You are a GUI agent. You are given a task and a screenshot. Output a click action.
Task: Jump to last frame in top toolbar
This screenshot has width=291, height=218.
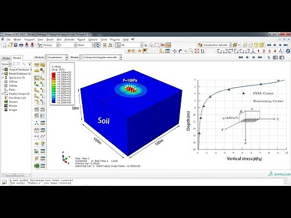(x=286, y=45)
